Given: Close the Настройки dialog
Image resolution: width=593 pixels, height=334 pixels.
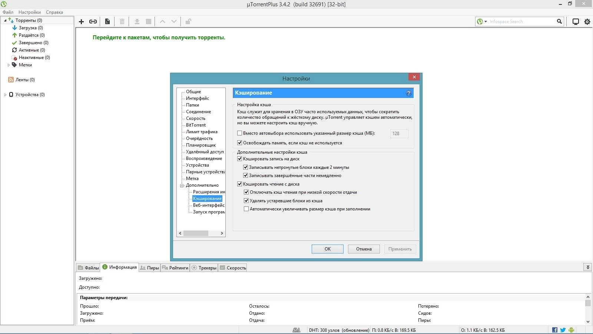Looking at the screenshot, I should 414,77.
